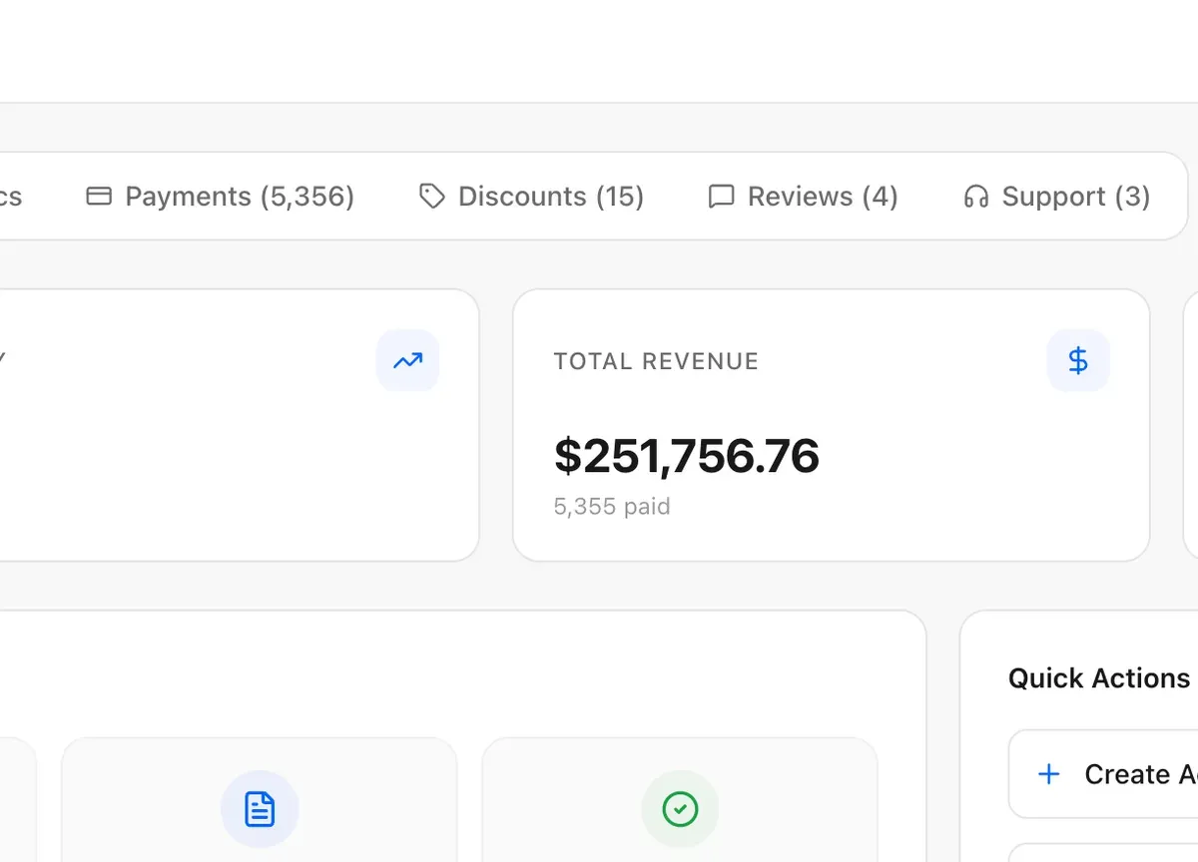The width and height of the screenshot is (1198, 862).
Task: Click the dollar sign icon on Total Revenue
Action: 1078,360
